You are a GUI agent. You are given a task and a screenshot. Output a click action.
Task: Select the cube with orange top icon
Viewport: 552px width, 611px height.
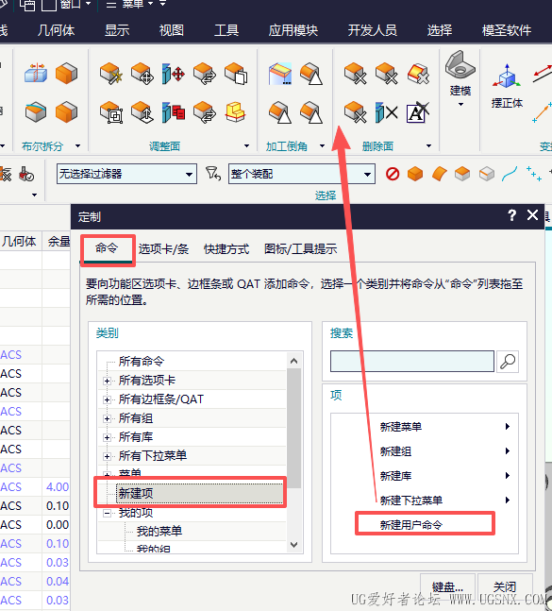[462, 174]
